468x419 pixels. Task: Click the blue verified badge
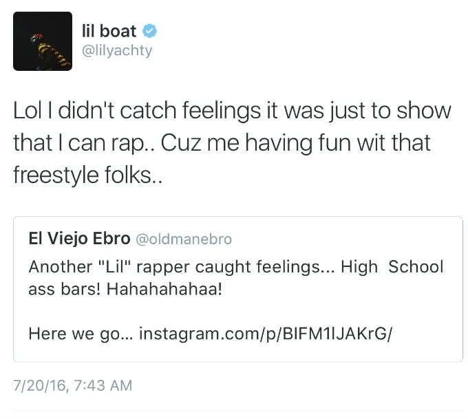pyautogui.click(x=149, y=31)
